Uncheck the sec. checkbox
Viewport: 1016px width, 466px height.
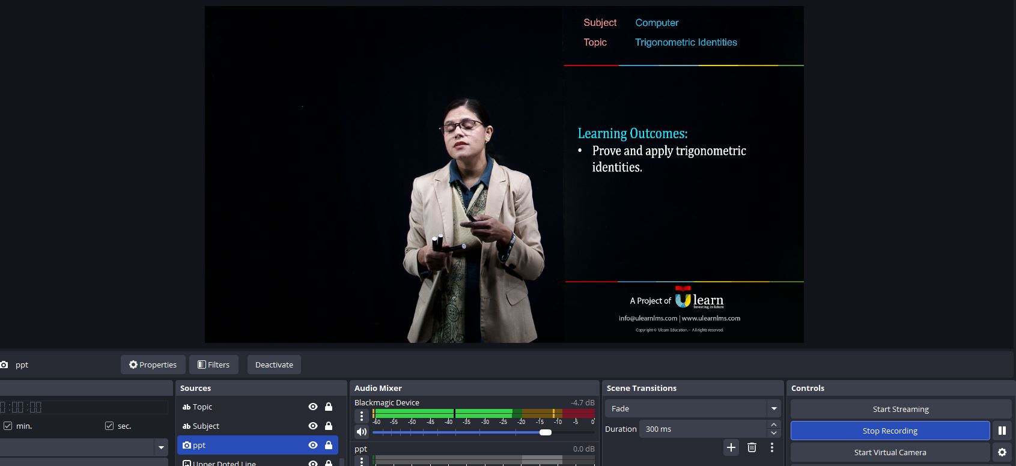(x=109, y=426)
